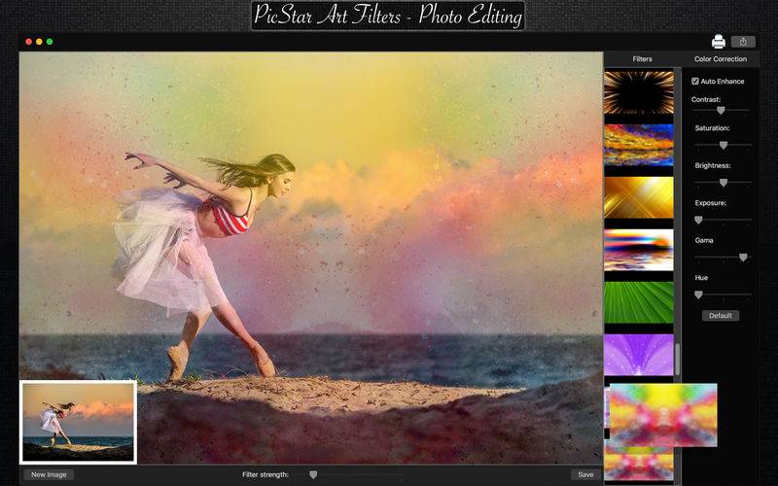Click the original image preview thumbnail
Screen dimensions: 778x486
point(78,422)
